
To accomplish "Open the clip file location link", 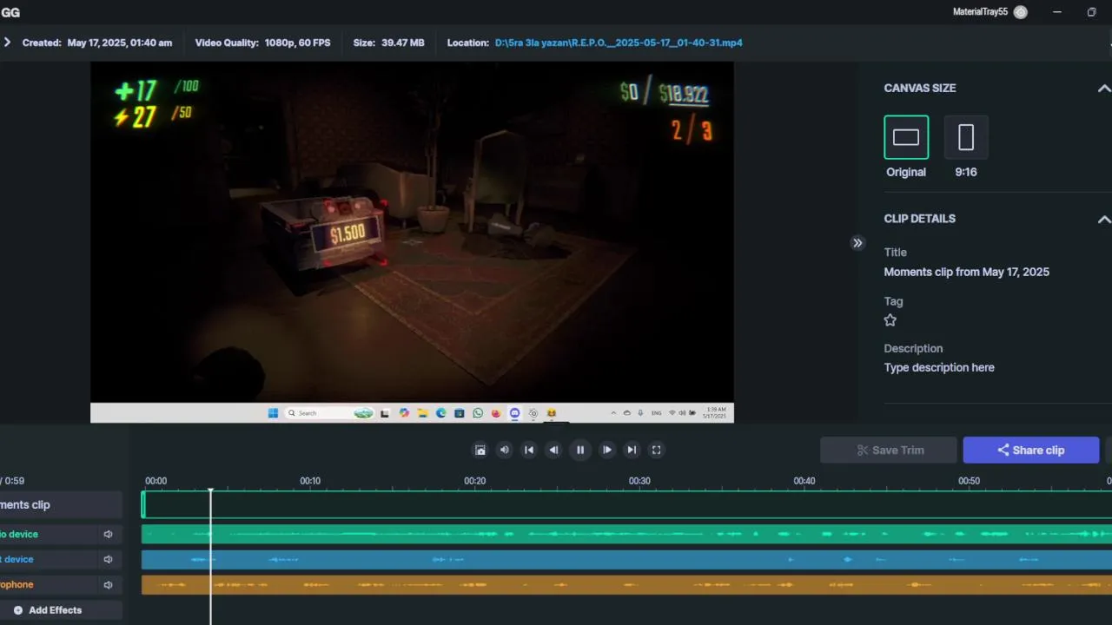I will click(x=619, y=43).
